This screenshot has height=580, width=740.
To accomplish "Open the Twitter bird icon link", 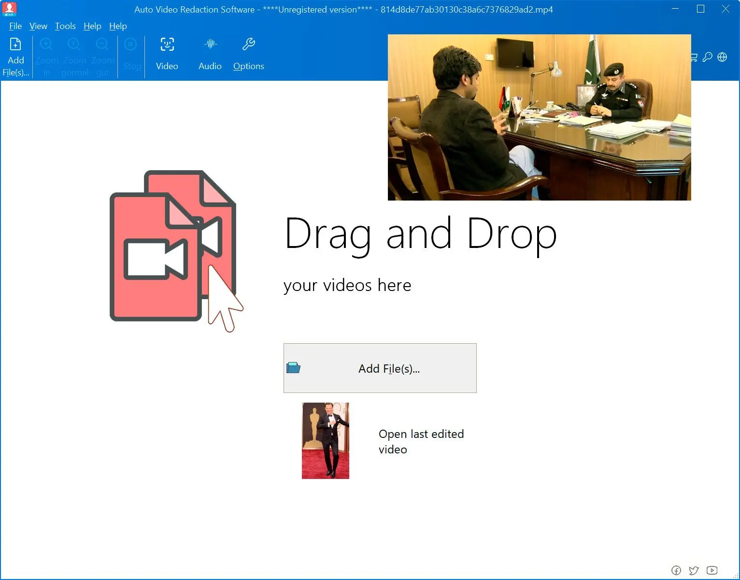I will click(694, 570).
